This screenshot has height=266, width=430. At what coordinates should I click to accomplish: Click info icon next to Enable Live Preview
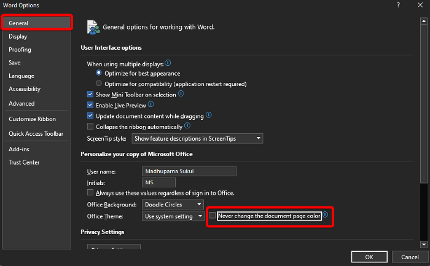(151, 104)
